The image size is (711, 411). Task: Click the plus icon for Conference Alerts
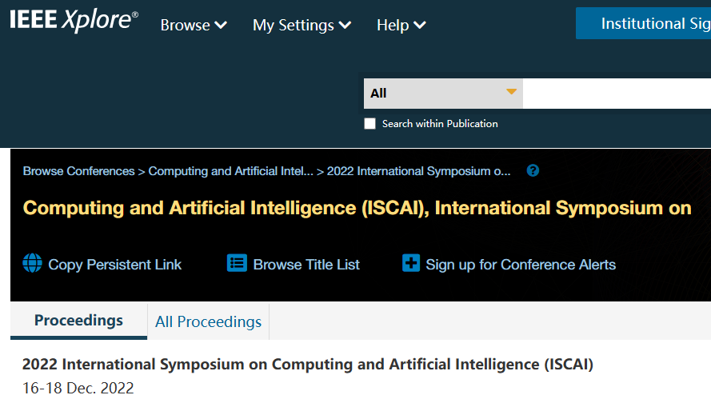coord(410,263)
